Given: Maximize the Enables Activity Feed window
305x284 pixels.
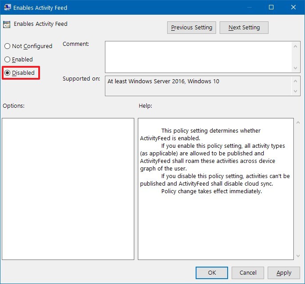Looking at the screenshot, I should (271, 8).
